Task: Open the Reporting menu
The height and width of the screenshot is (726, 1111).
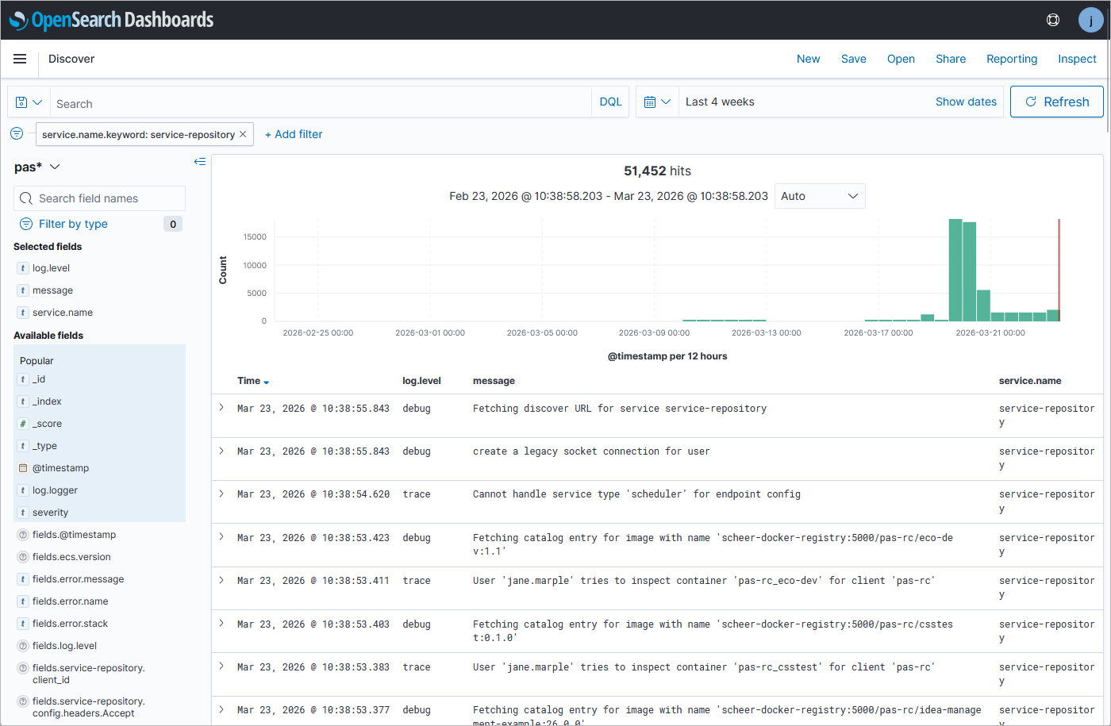Action: [1011, 59]
